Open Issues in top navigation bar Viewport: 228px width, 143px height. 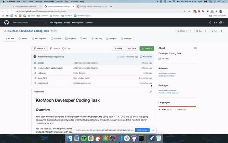67,23
